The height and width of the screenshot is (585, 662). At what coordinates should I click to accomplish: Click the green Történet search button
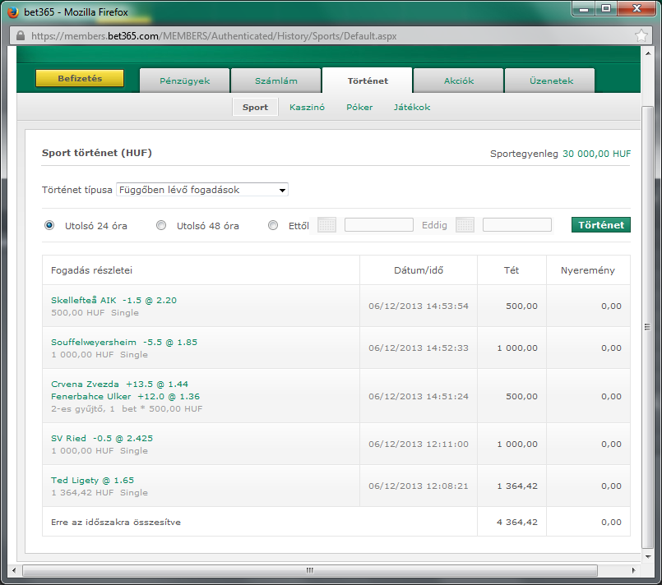point(601,225)
